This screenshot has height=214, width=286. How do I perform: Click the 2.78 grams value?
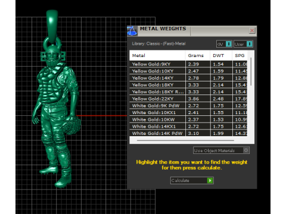tap(194, 78)
